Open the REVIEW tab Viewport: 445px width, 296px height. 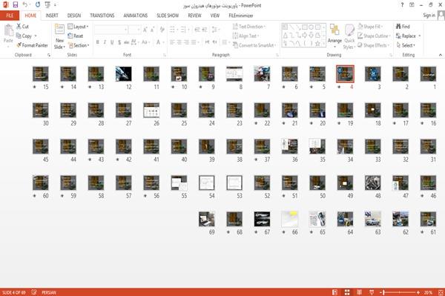pyautogui.click(x=194, y=16)
